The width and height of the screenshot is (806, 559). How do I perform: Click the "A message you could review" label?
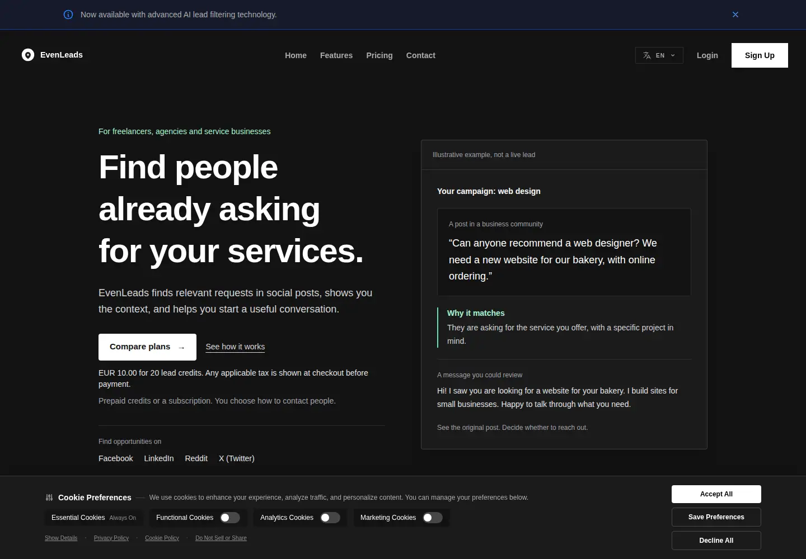(x=480, y=375)
